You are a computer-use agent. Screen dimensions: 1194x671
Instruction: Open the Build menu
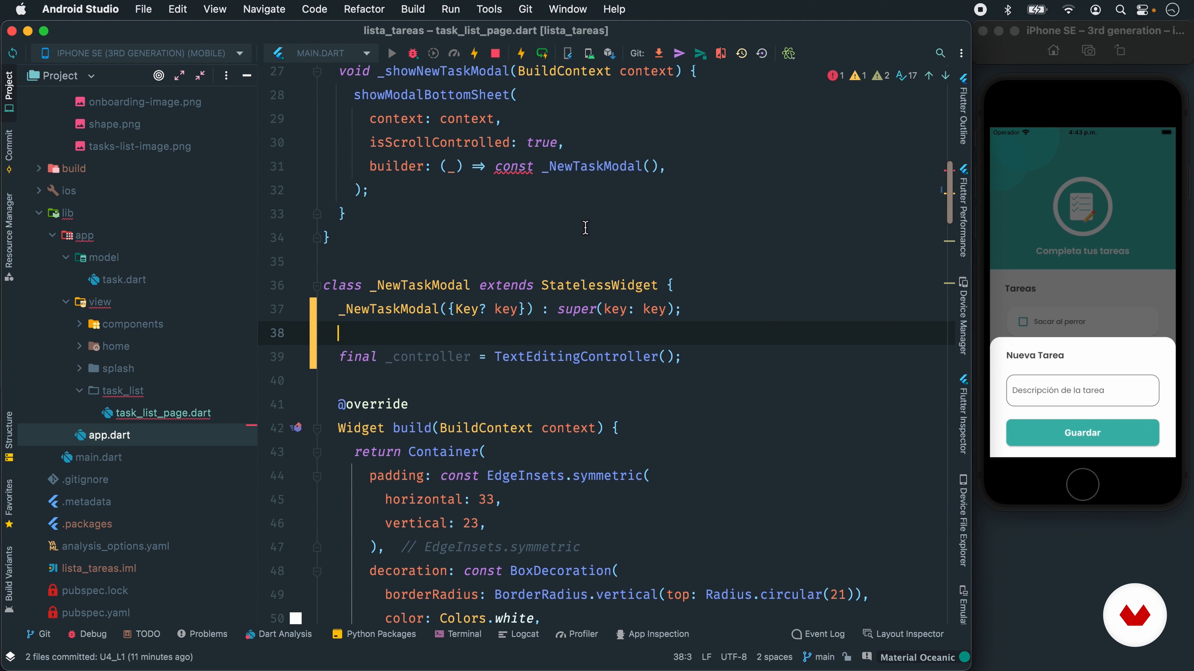tap(413, 9)
